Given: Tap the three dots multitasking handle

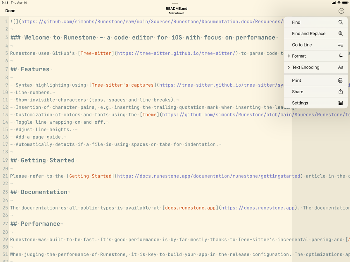Looking at the screenshot, I should 175,3.
